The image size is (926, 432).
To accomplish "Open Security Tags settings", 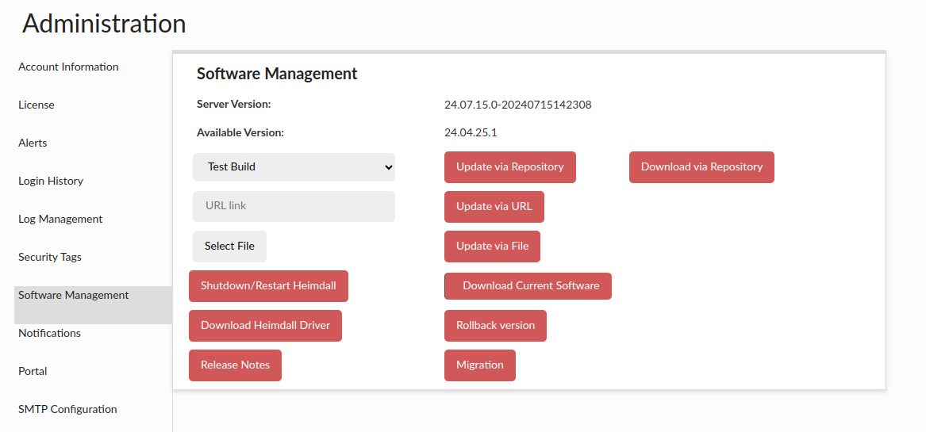I will pos(50,258).
